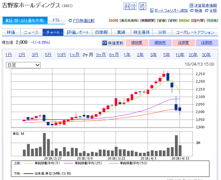Image resolution: width=221 pixels, height=180 pixels.
Task: Open the 四季報 tab
Action: (x=102, y=32)
